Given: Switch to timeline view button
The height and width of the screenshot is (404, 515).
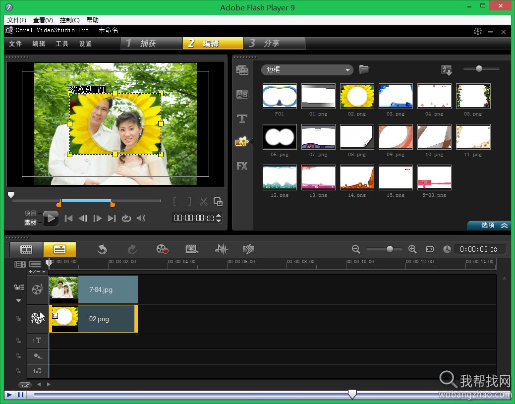Looking at the screenshot, I should pos(59,249).
